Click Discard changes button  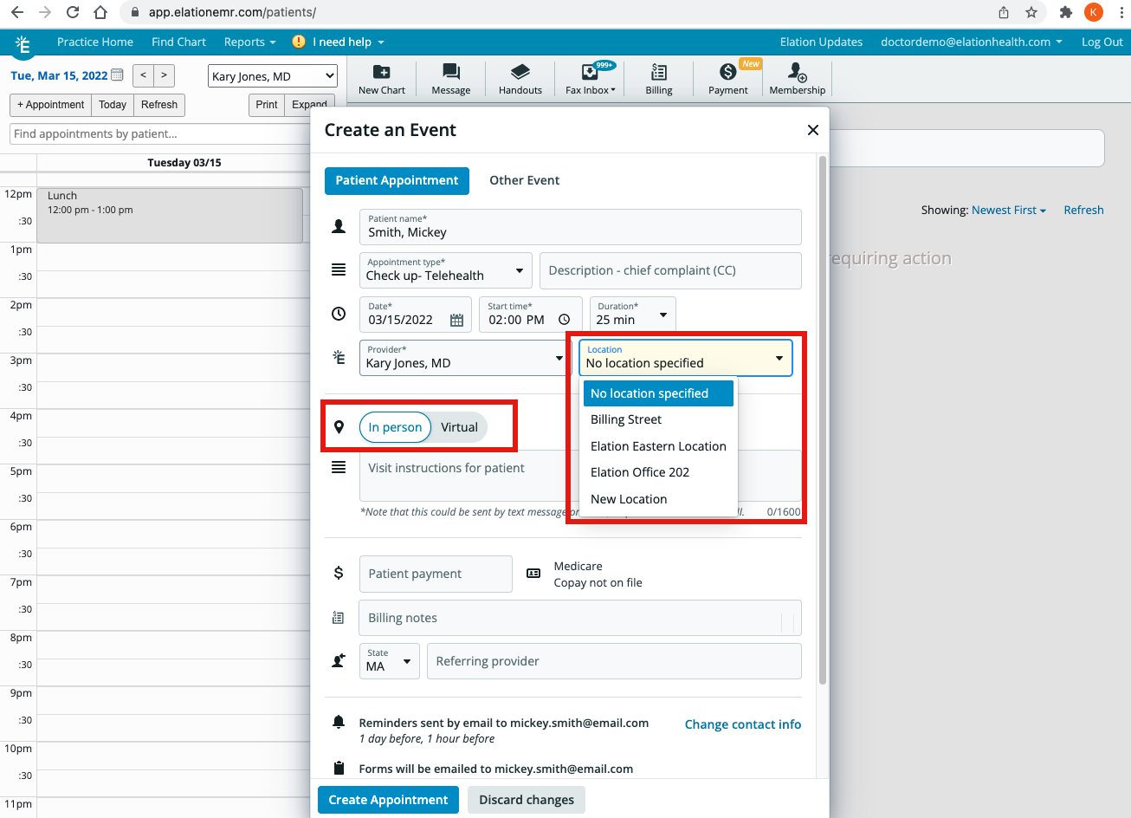(x=527, y=800)
